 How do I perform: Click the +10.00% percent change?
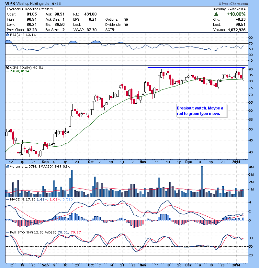(x=236, y=14)
